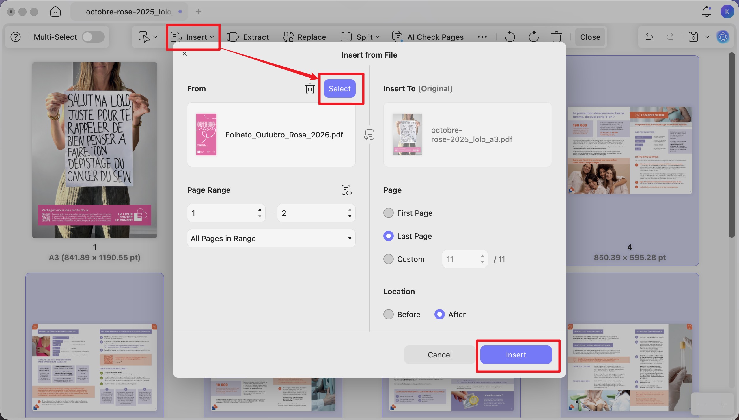Switch to the octobre-rose-2025_lolo tab
The height and width of the screenshot is (420, 739).
129,12
